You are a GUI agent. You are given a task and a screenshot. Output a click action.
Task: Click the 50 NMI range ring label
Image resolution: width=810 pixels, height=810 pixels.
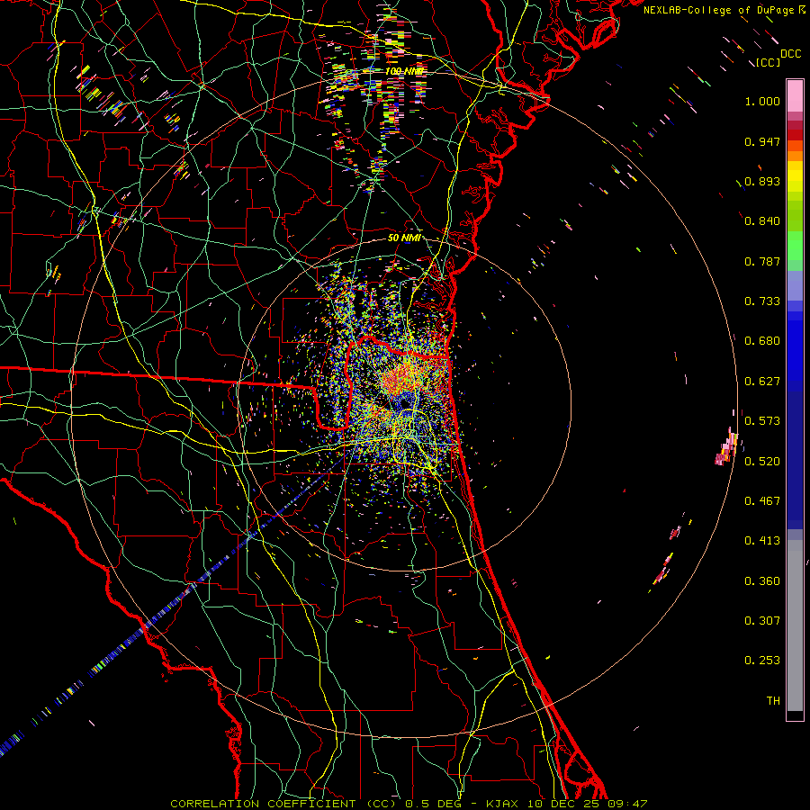404,238
